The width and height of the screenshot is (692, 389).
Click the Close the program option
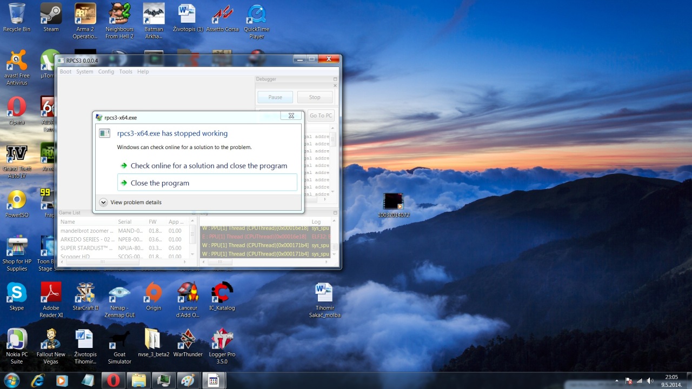(x=159, y=183)
